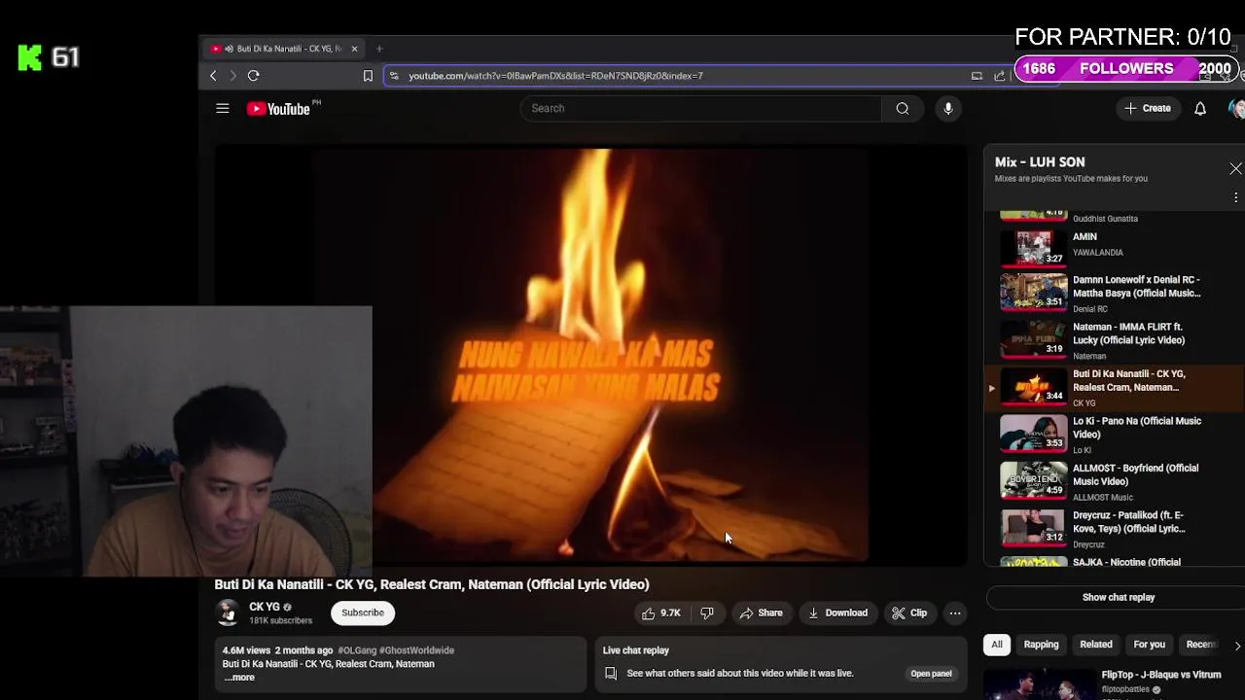This screenshot has height=700, width=1245.
Task: Open the YouTube hamburger guide menu
Action: (223, 109)
